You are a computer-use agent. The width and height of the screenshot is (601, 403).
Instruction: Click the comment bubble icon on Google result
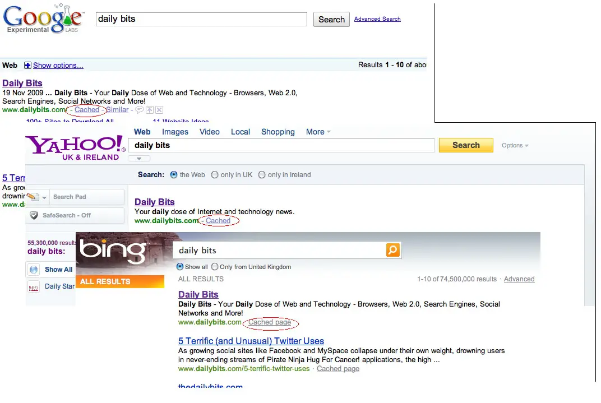coord(140,110)
